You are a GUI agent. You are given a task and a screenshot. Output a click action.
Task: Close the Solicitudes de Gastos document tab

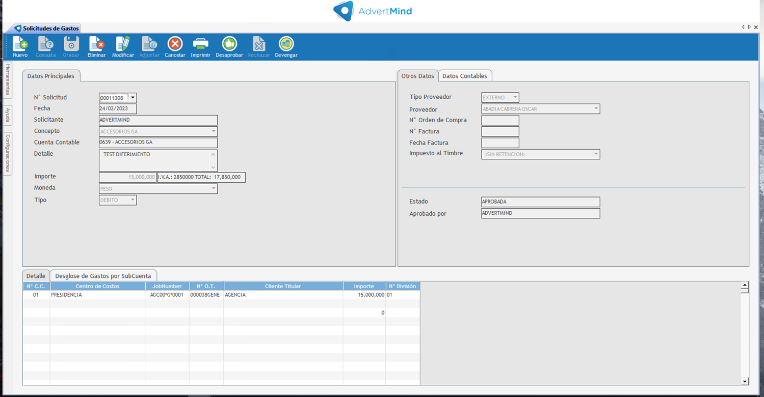[x=756, y=27]
